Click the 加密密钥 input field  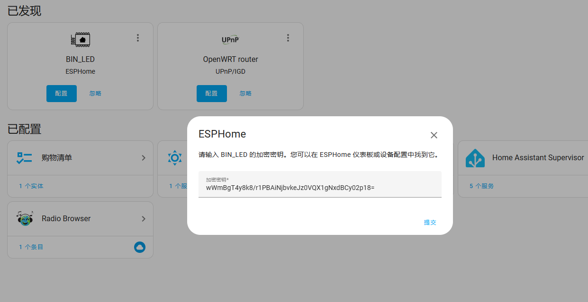point(320,184)
